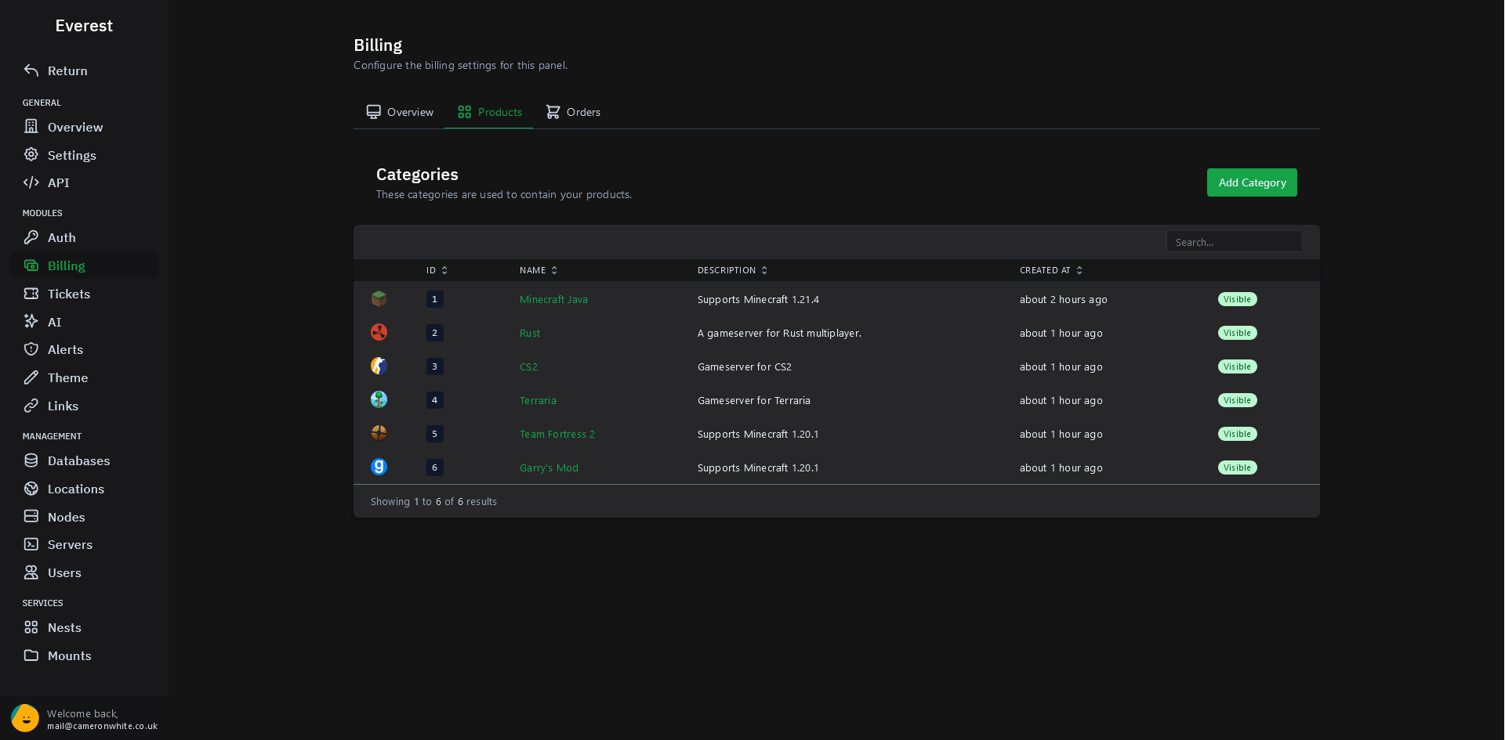
Task: Click the Visible badge for Team Fortress 2
Action: pyautogui.click(x=1237, y=434)
